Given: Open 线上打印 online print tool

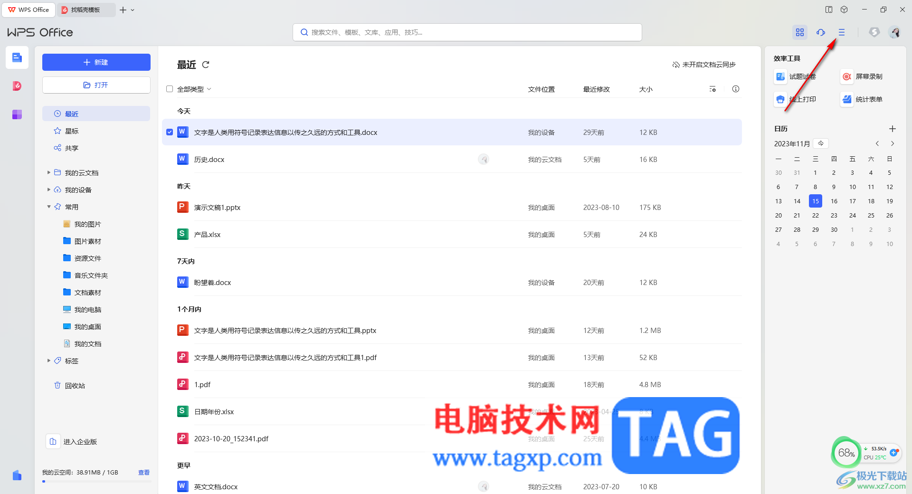Looking at the screenshot, I should pyautogui.click(x=796, y=99).
